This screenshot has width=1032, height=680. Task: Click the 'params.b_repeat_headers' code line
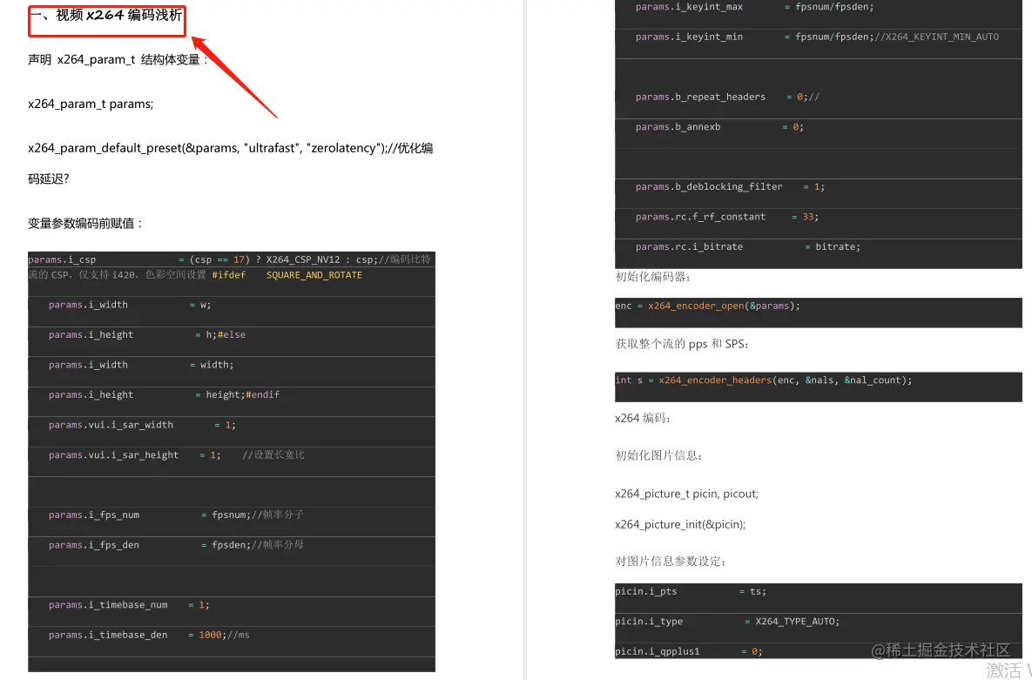(x=727, y=97)
